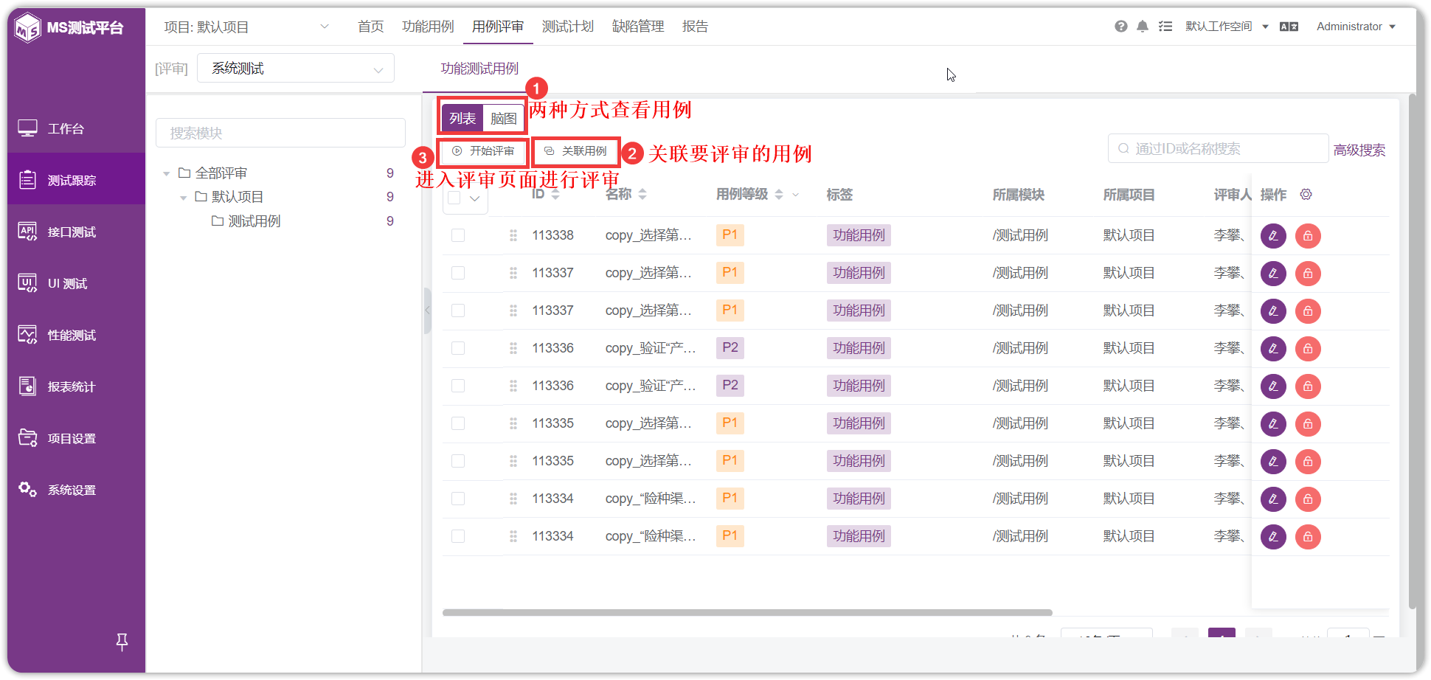
Task: Open the help question mark icon
Action: click(1120, 27)
